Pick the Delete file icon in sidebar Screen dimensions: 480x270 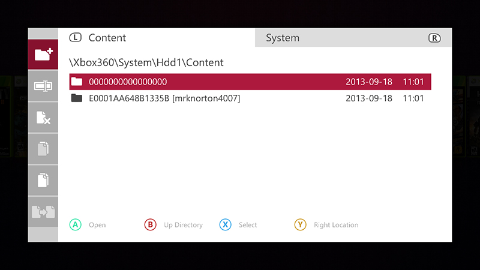tap(43, 118)
